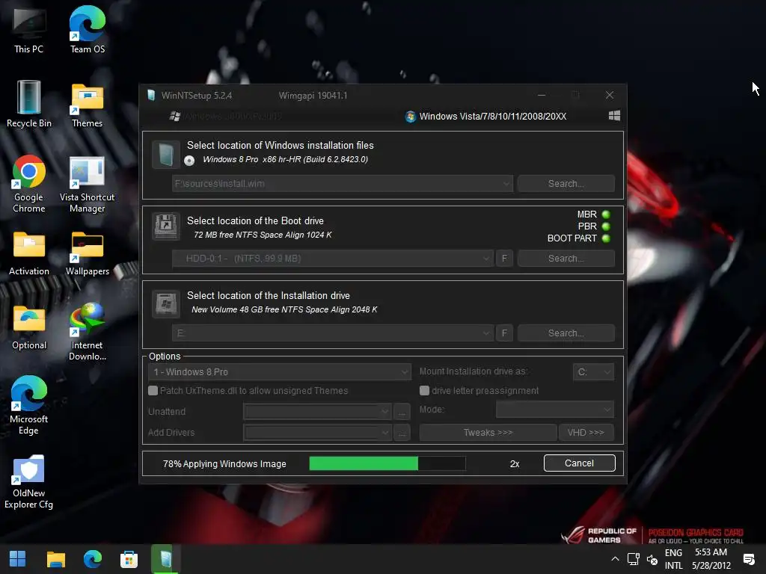Open Microsoft Edge from the taskbar

[92, 559]
